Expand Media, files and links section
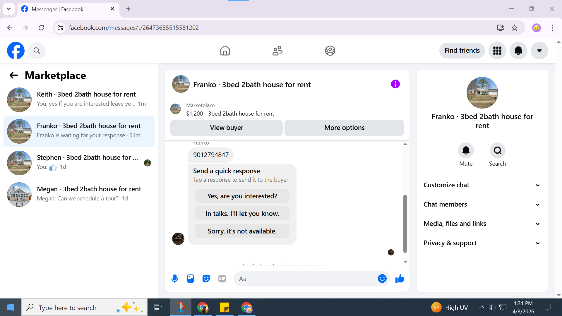The height and width of the screenshot is (316, 562). (482, 224)
